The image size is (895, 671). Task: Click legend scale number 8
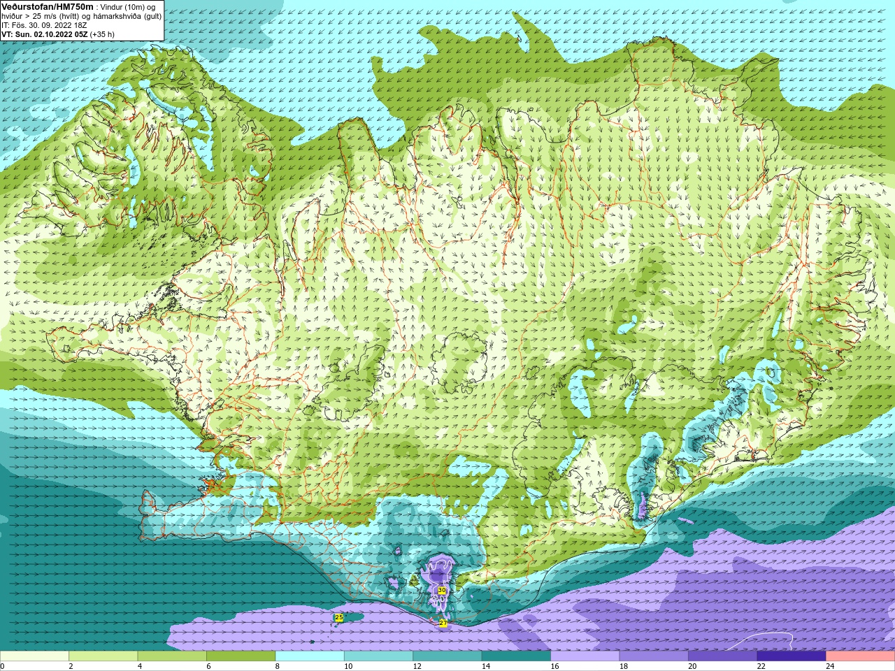click(x=278, y=666)
